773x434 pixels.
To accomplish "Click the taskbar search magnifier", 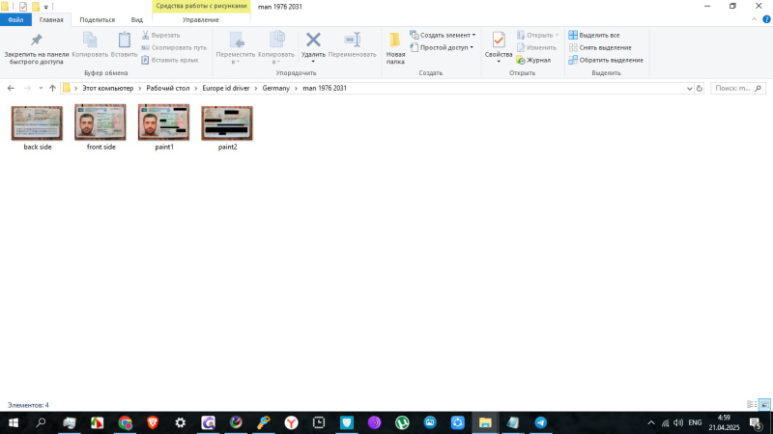I will [41, 422].
